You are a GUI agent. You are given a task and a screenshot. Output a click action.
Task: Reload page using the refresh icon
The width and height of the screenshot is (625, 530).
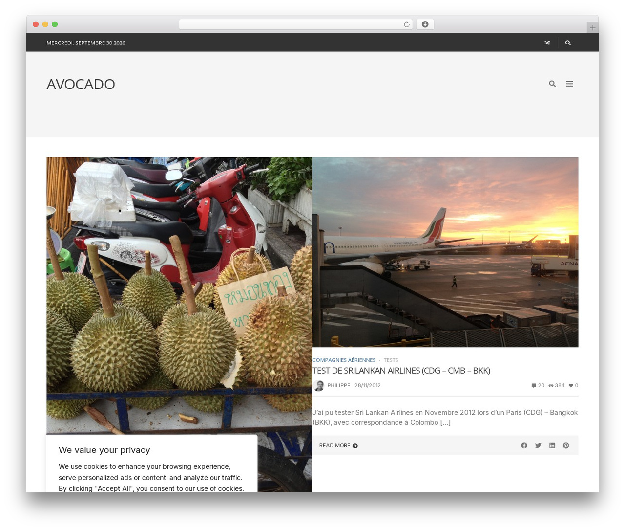(x=406, y=24)
